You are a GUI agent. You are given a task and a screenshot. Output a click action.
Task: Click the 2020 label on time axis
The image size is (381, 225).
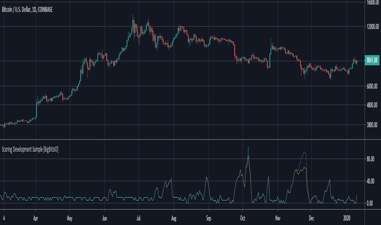tap(347, 218)
